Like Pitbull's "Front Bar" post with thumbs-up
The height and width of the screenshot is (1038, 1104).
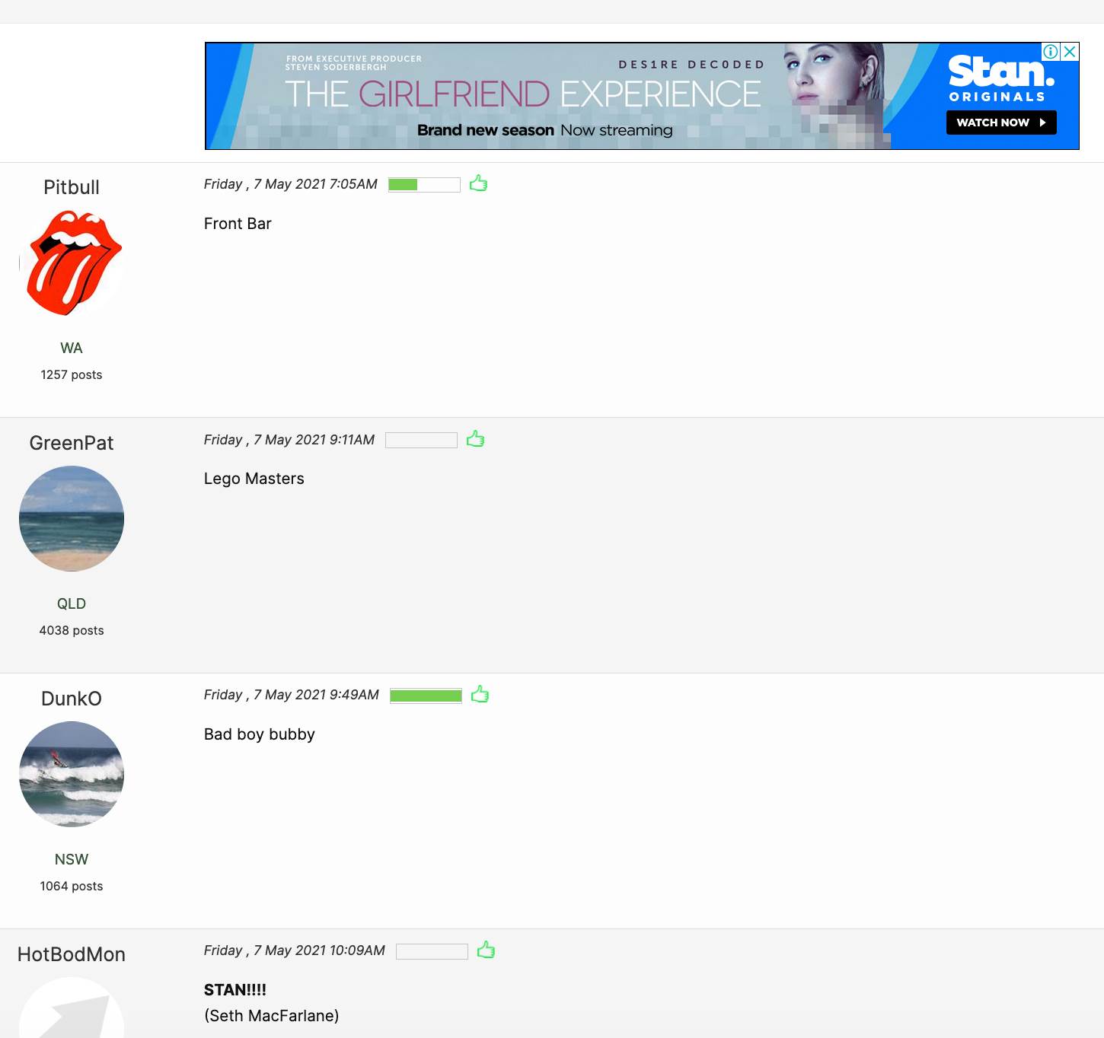pyautogui.click(x=478, y=183)
